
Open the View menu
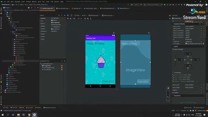click(x=12, y=2)
